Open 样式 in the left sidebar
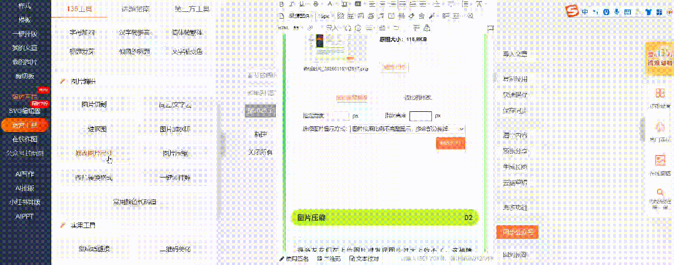The width and height of the screenshot is (674, 265). point(26,6)
